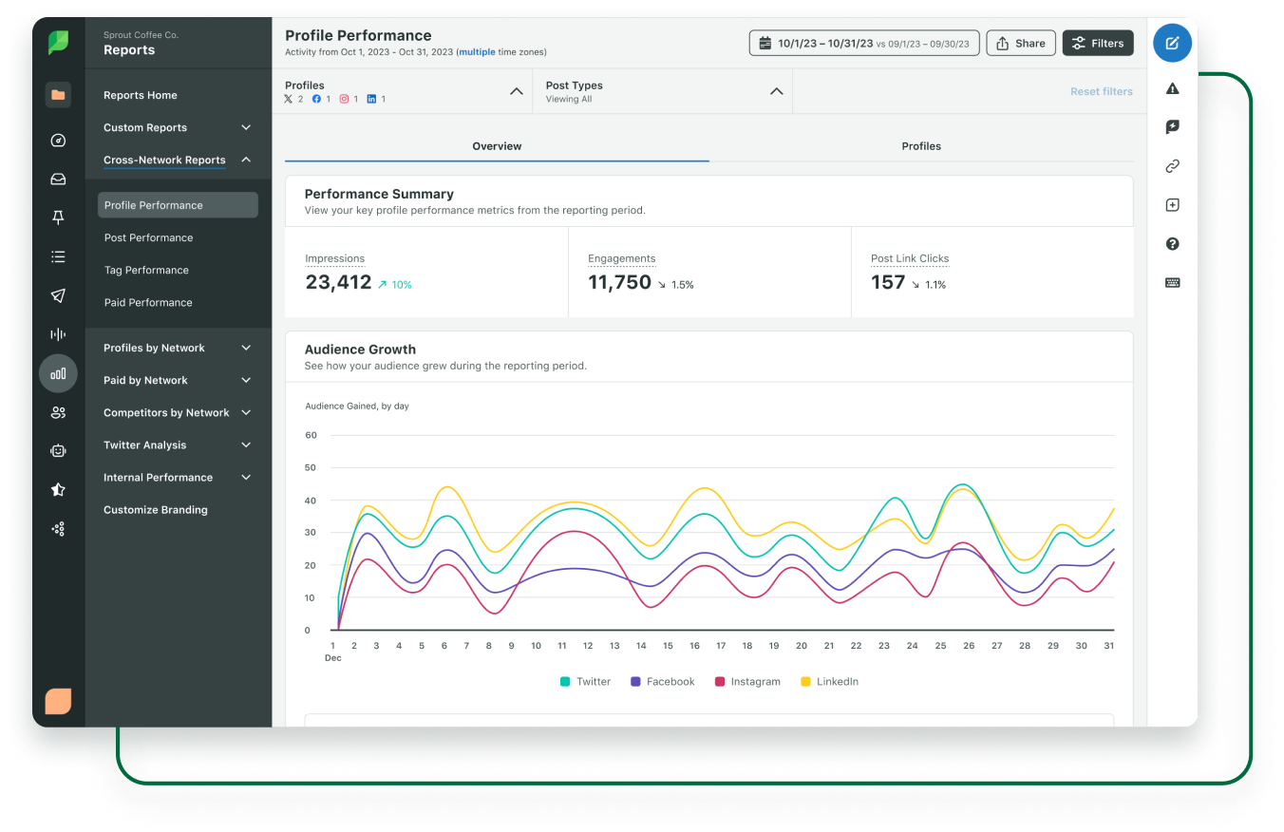Click the Performance Summary heading

coord(379,194)
